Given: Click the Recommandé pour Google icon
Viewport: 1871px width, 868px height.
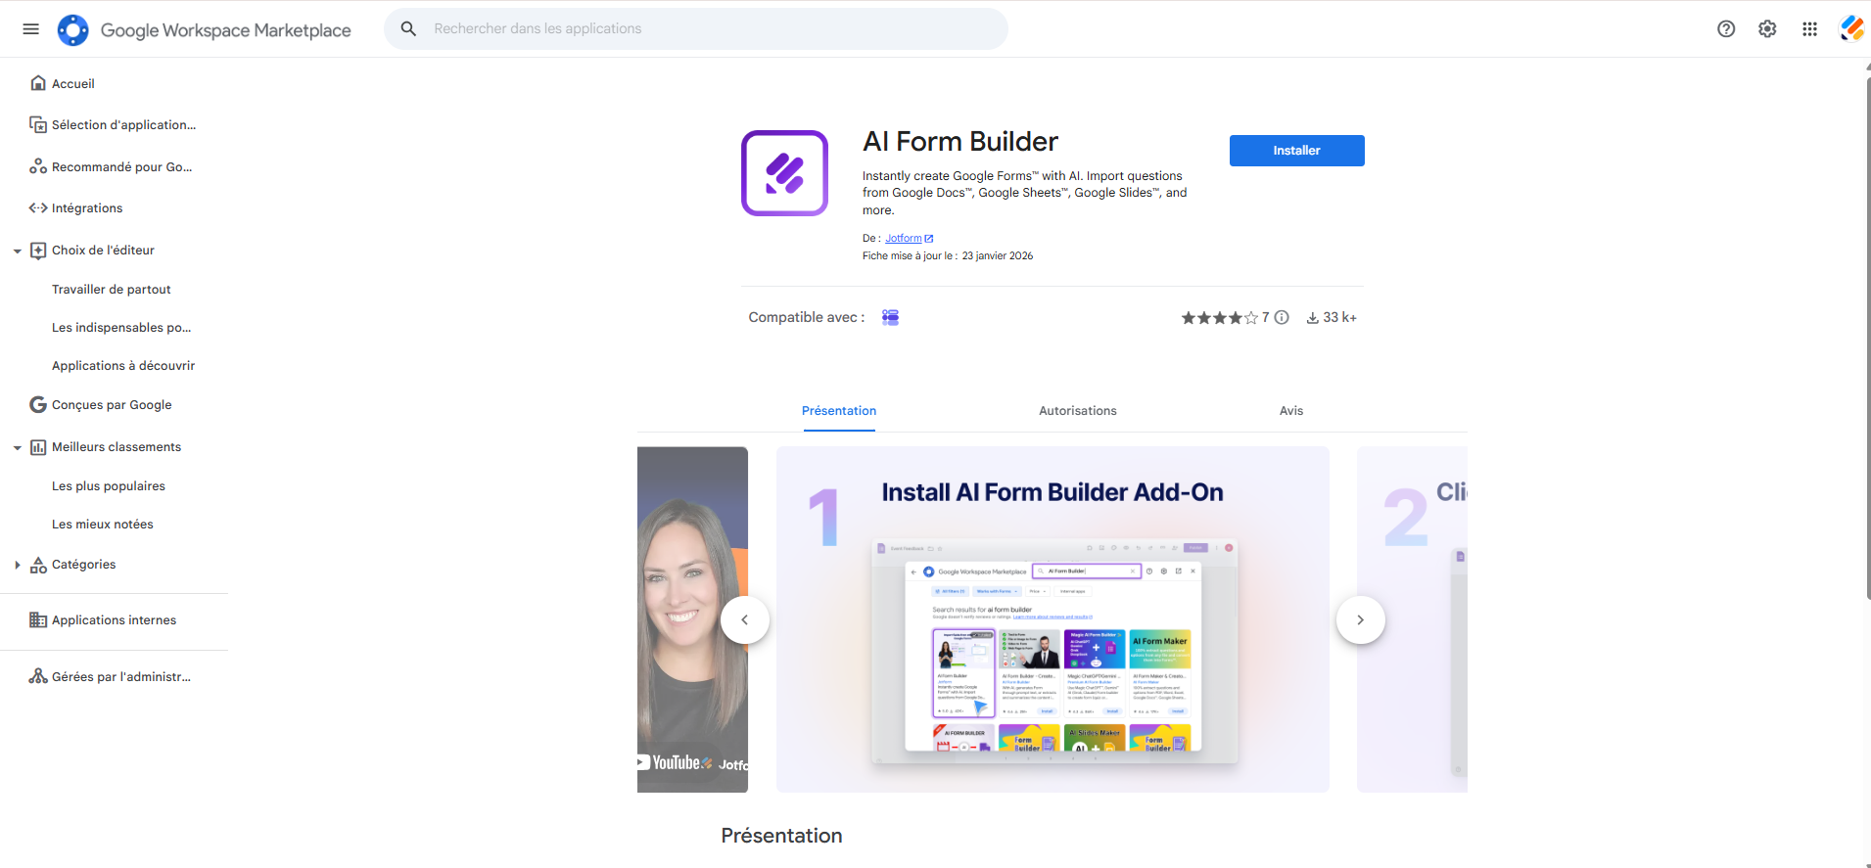Looking at the screenshot, I should click(38, 166).
